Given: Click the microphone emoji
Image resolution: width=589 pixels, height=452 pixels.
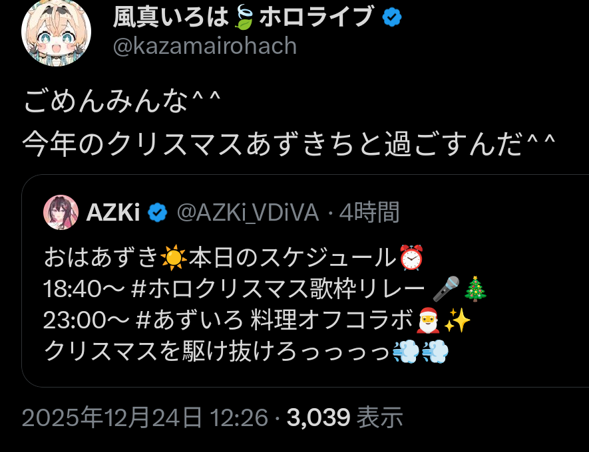Looking at the screenshot, I should click(x=447, y=289).
